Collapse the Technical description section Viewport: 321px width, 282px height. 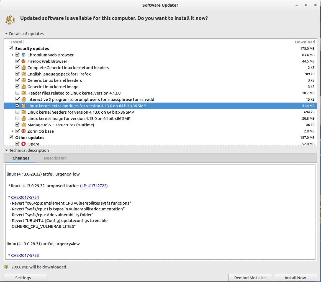(x=6, y=150)
